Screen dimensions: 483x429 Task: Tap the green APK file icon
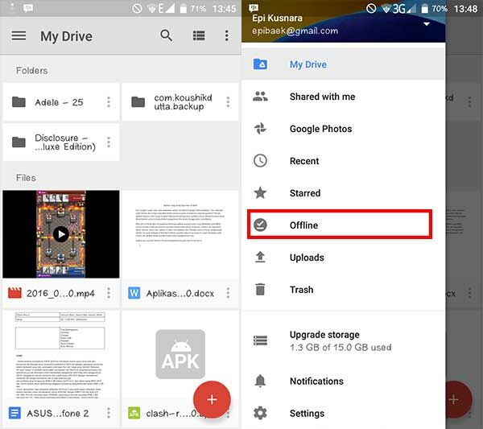[x=134, y=413]
